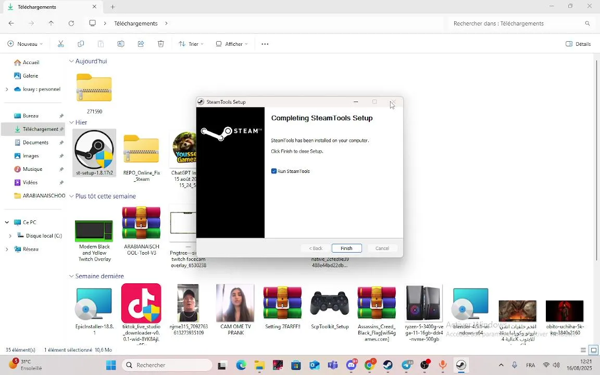
Task: Expand Disque local (C:) in sidebar
Action: point(10,236)
